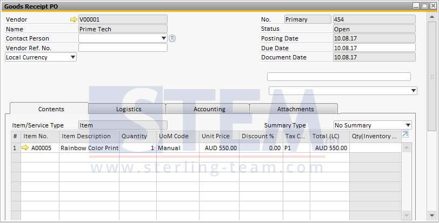Click window scrollbar down arrow

tap(432, 215)
